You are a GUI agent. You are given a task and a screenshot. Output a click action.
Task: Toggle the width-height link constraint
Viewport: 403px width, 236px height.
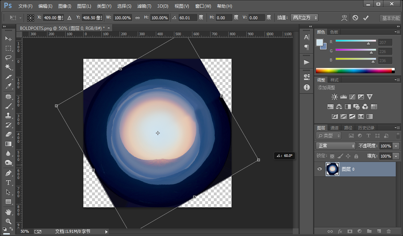pyautogui.click(x=137, y=18)
